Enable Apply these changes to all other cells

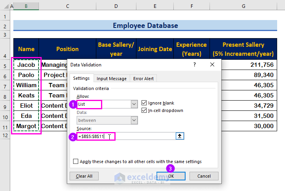coord(75,162)
